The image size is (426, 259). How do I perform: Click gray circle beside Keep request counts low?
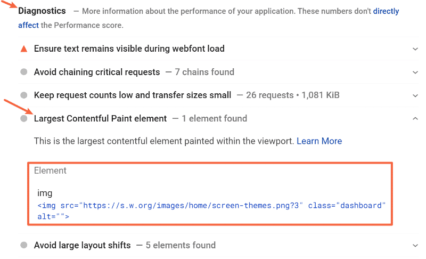(23, 95)
